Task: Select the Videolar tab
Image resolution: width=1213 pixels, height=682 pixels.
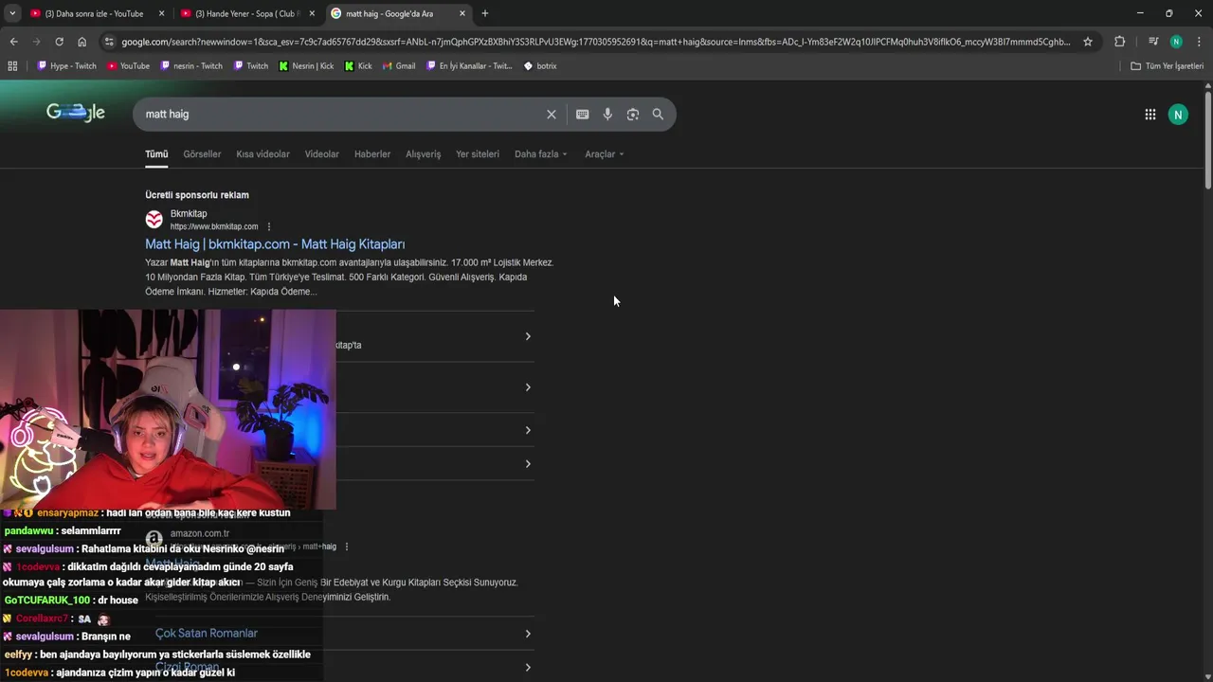Action: (x=322, y=154)
